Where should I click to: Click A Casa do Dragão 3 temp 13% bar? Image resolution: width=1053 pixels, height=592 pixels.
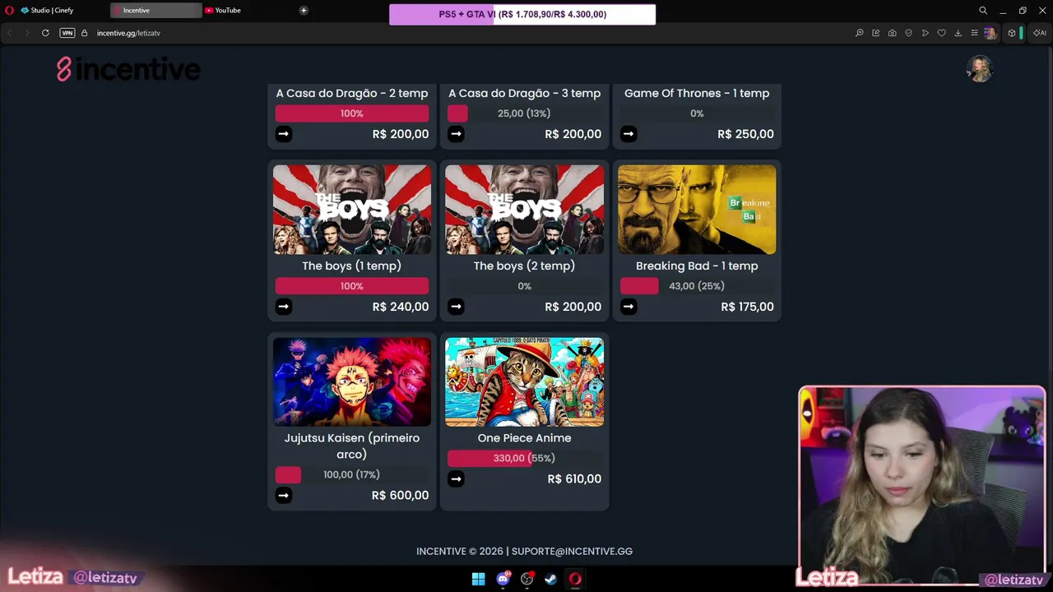point(525,113)
